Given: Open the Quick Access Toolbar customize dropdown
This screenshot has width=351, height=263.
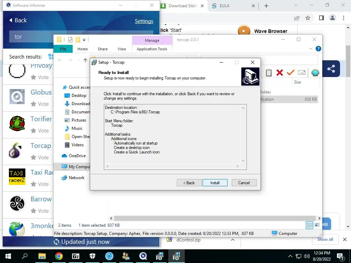Looking at the screenshot, I should (x=84, y=40).
